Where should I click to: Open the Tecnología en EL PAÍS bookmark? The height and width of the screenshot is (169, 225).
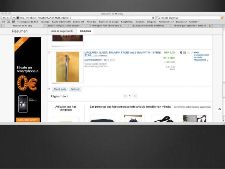pos(28,22)
